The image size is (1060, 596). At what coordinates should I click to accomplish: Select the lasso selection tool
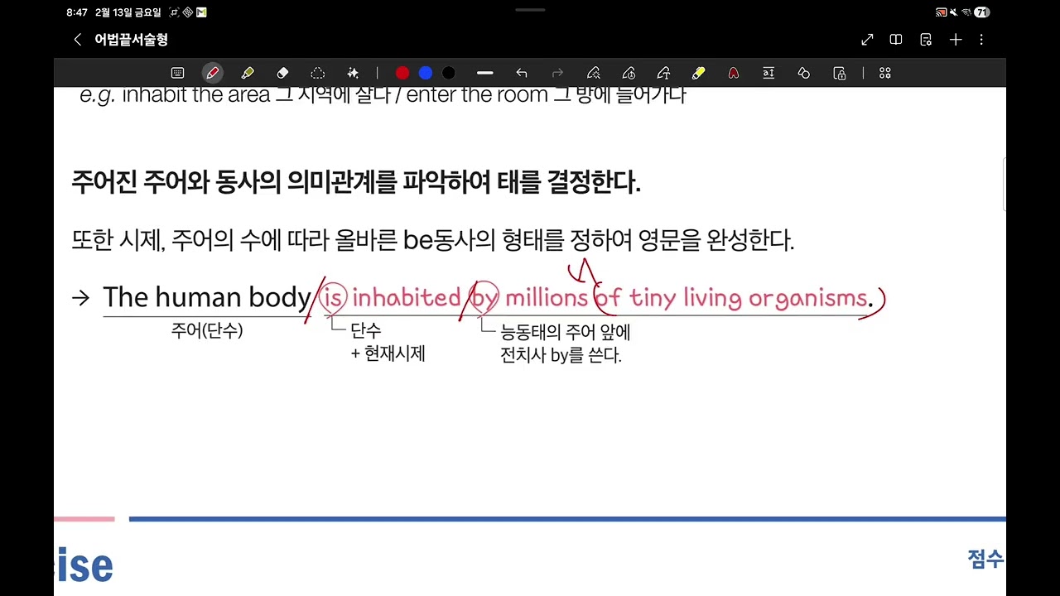(318, 73)
